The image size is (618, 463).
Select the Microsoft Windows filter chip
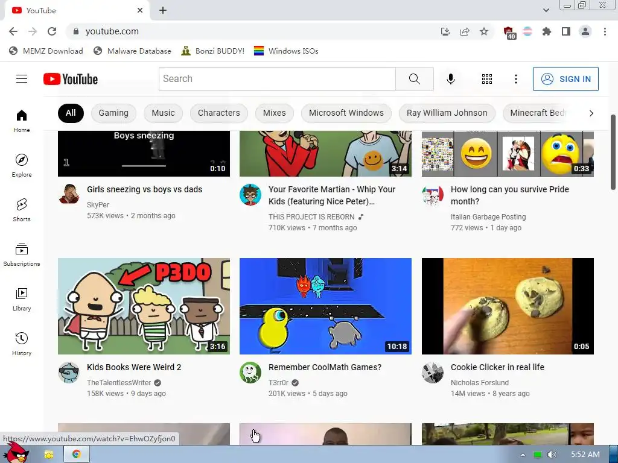click(346, 113)
